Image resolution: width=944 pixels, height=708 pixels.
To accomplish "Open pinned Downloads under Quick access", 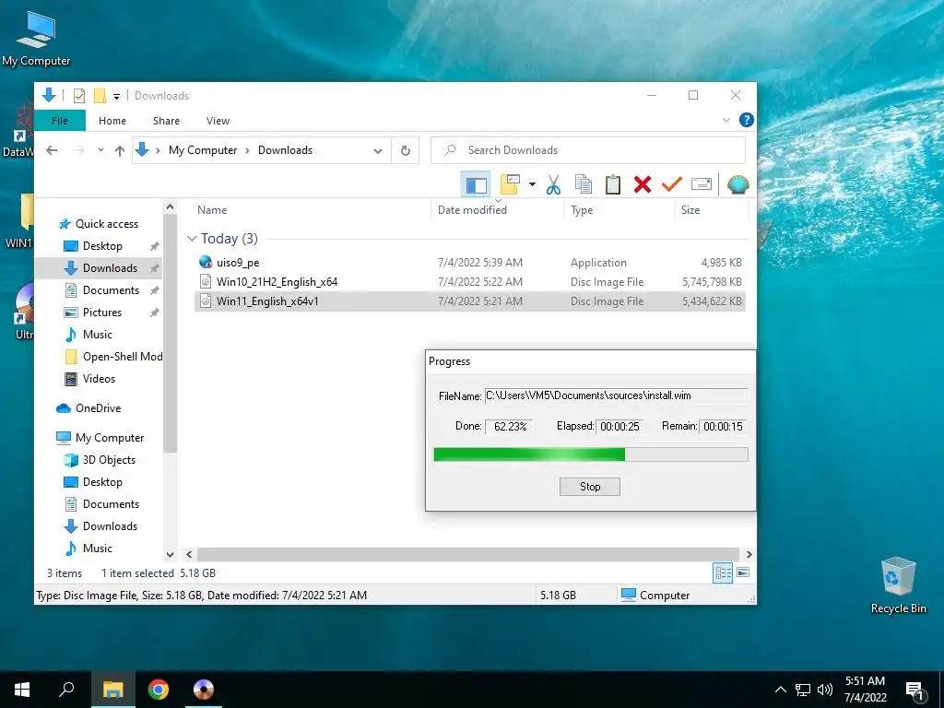I will tap(110, 268).
